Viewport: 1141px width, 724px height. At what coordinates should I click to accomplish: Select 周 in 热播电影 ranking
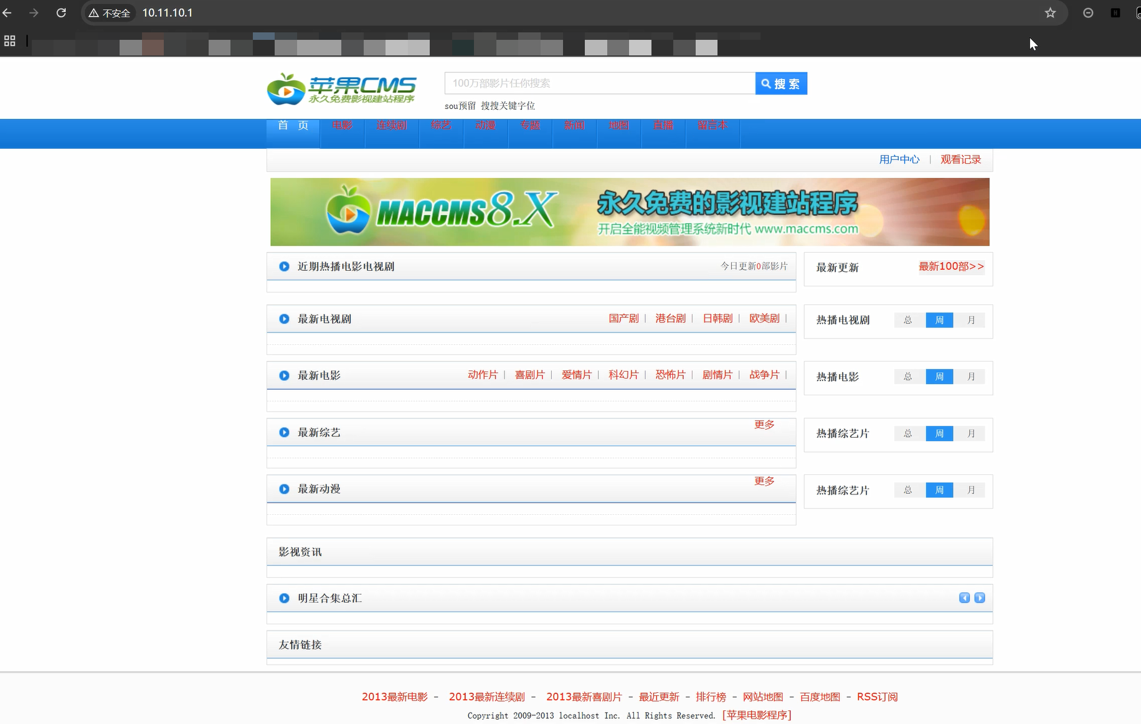[939, 377]
